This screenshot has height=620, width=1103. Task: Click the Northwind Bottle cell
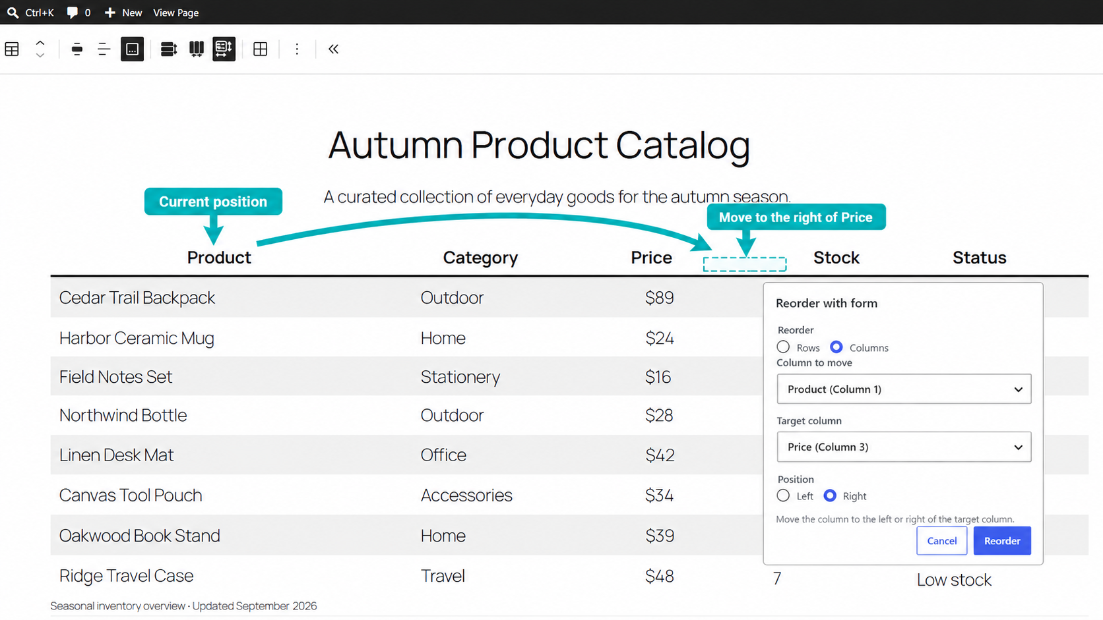(123, 416)
